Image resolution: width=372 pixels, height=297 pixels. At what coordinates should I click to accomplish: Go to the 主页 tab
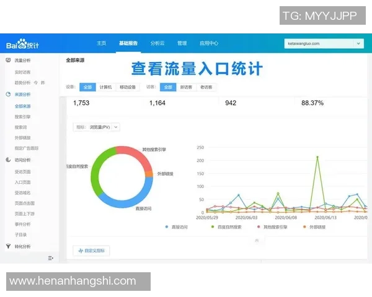point(102,43)
